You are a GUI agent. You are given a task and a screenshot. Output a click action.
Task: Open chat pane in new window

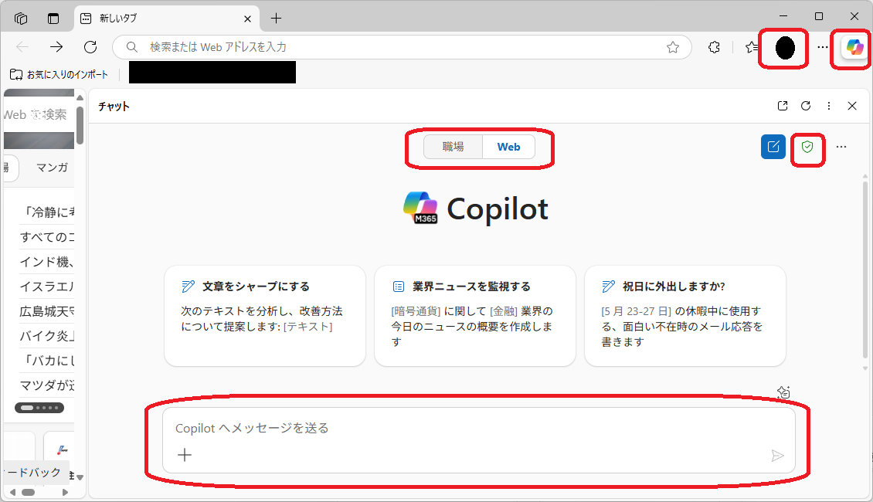(x=783, y=106)
